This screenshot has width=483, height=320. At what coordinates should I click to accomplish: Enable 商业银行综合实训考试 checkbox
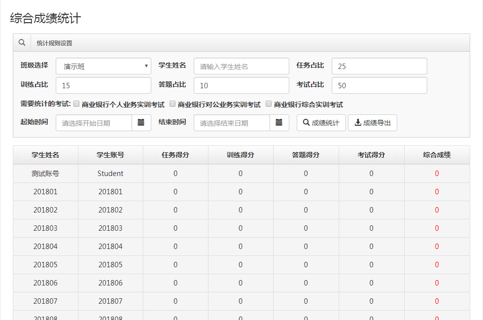[269, 104]
